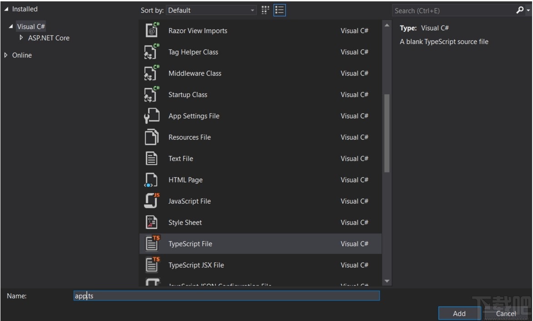The height and width of the screenshot is (321, 533).
Task: Expand the Online section
Action: (7, 55)
